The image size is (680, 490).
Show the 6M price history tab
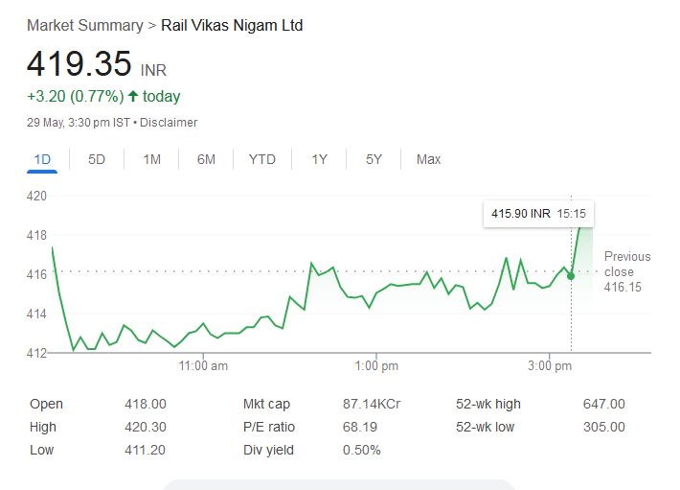click(206, 159)
